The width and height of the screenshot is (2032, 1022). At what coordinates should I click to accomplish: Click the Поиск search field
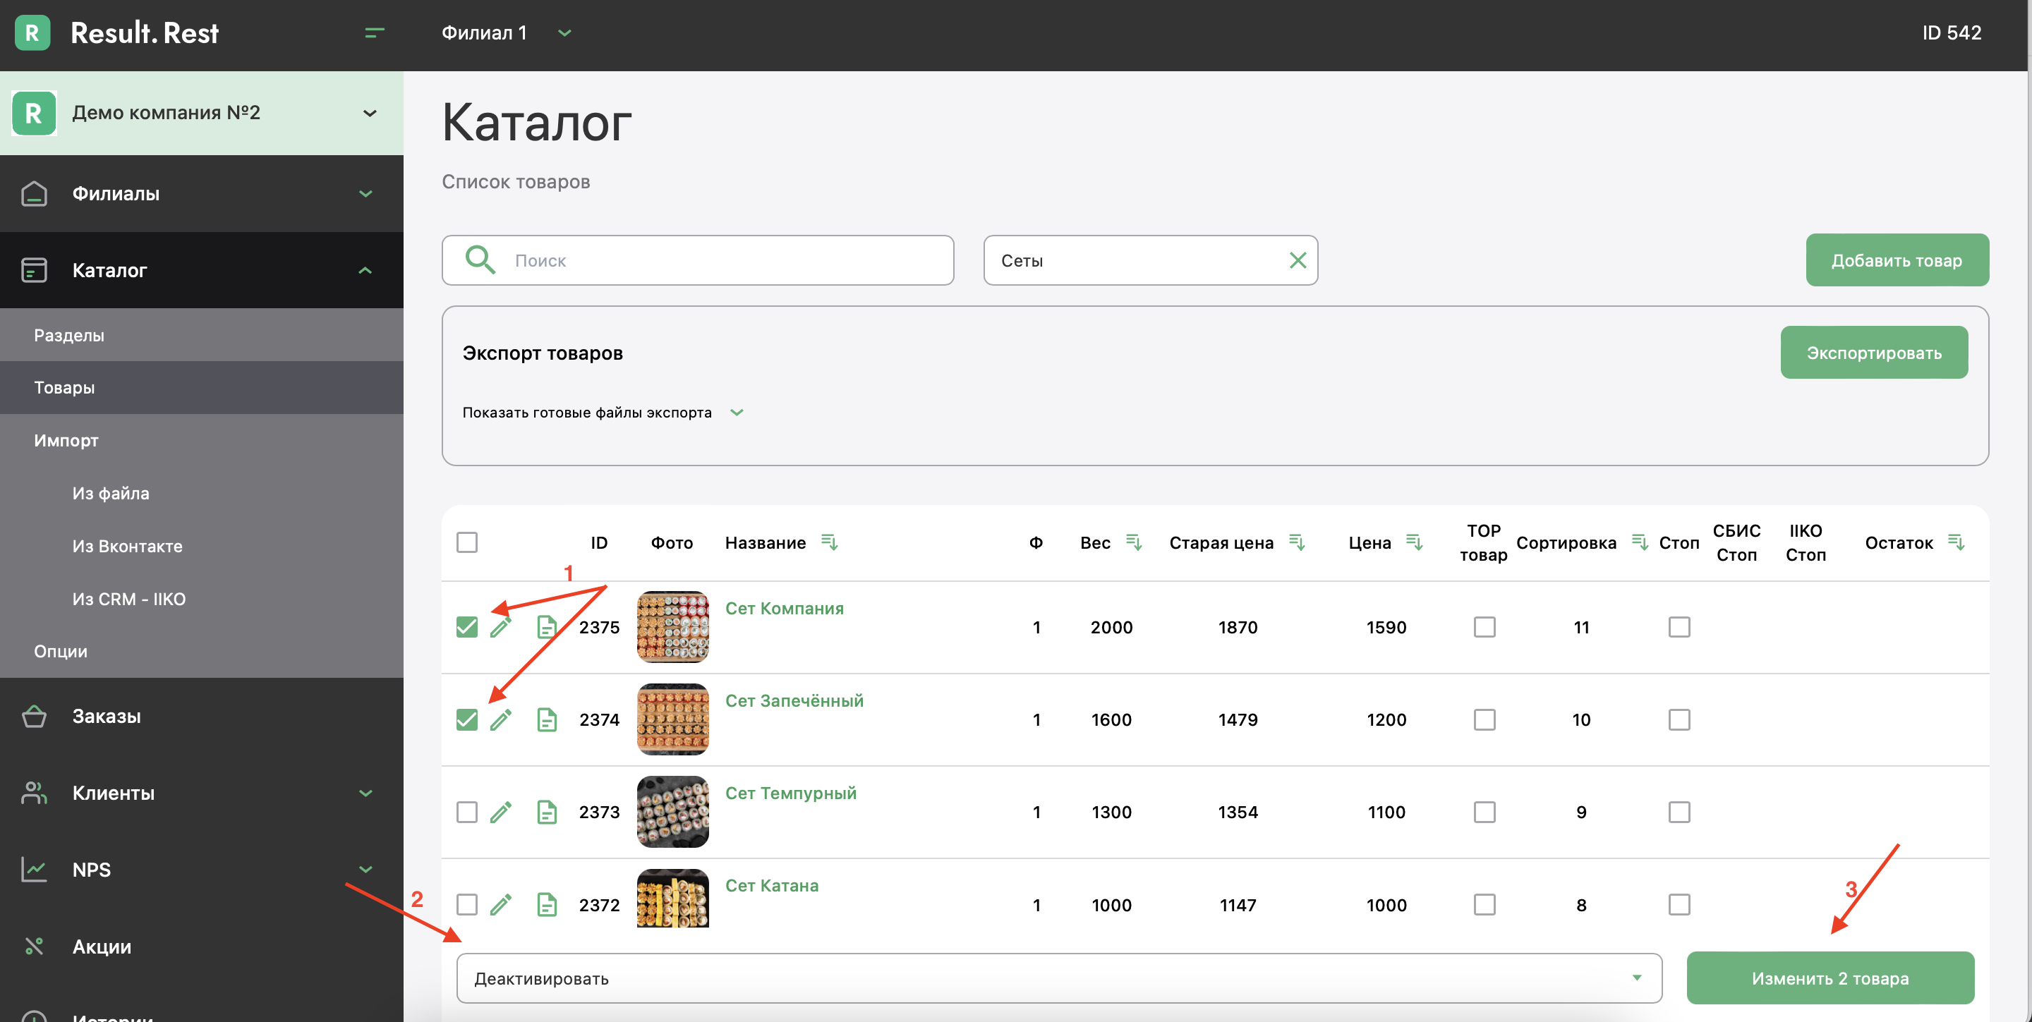coord(710,260)
